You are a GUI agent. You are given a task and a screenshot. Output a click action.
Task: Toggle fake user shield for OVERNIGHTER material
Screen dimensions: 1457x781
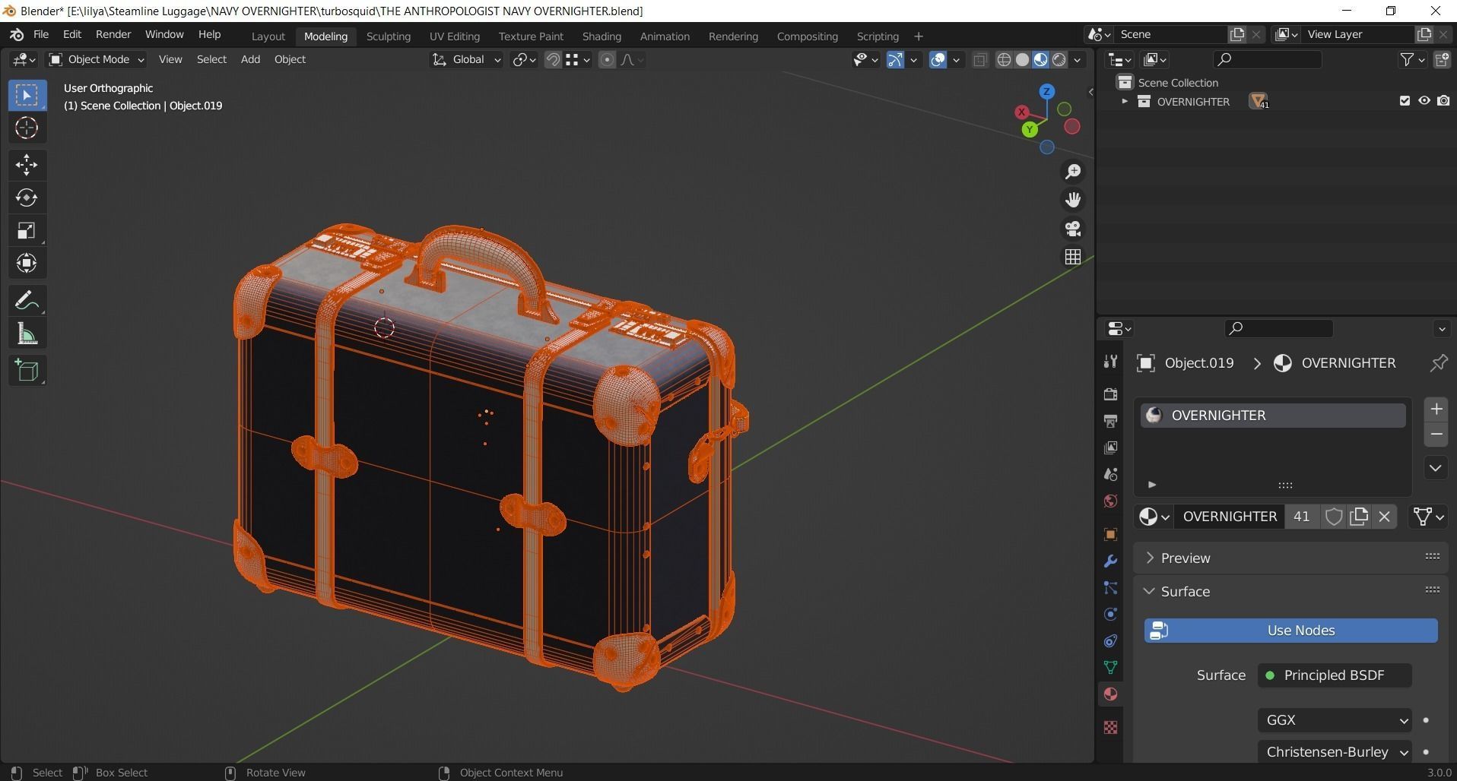coord(1334,517)
